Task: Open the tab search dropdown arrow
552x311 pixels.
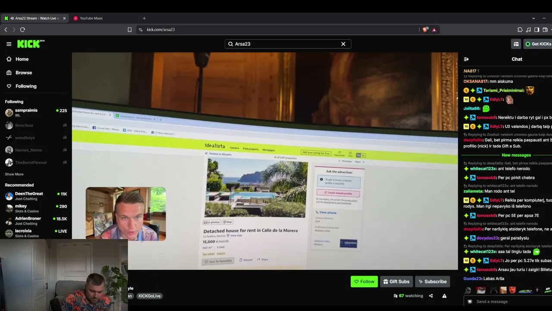Action: 533,18
